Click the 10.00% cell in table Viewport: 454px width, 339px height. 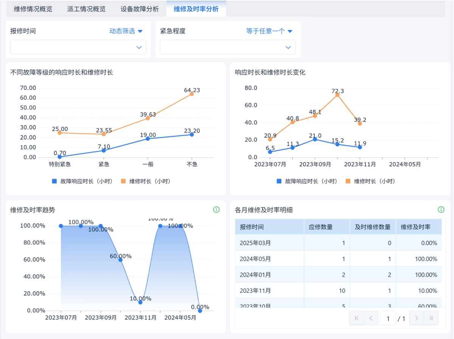pos(418,290)
